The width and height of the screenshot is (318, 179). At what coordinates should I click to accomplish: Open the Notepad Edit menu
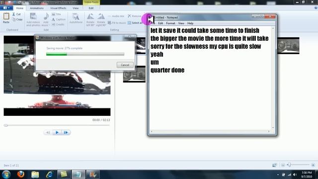160,23
